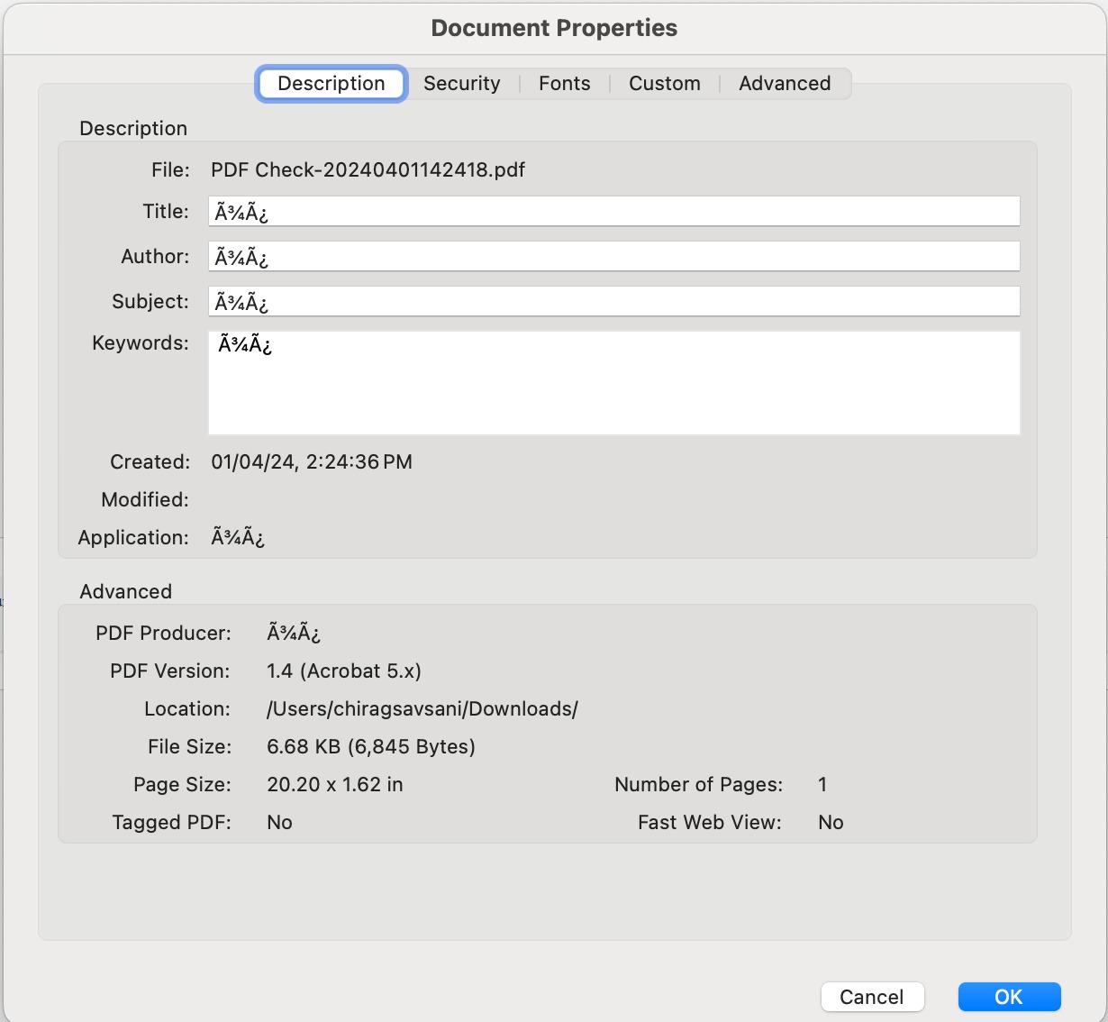Click the File Size value 6.68 KB

pos(371,747)
